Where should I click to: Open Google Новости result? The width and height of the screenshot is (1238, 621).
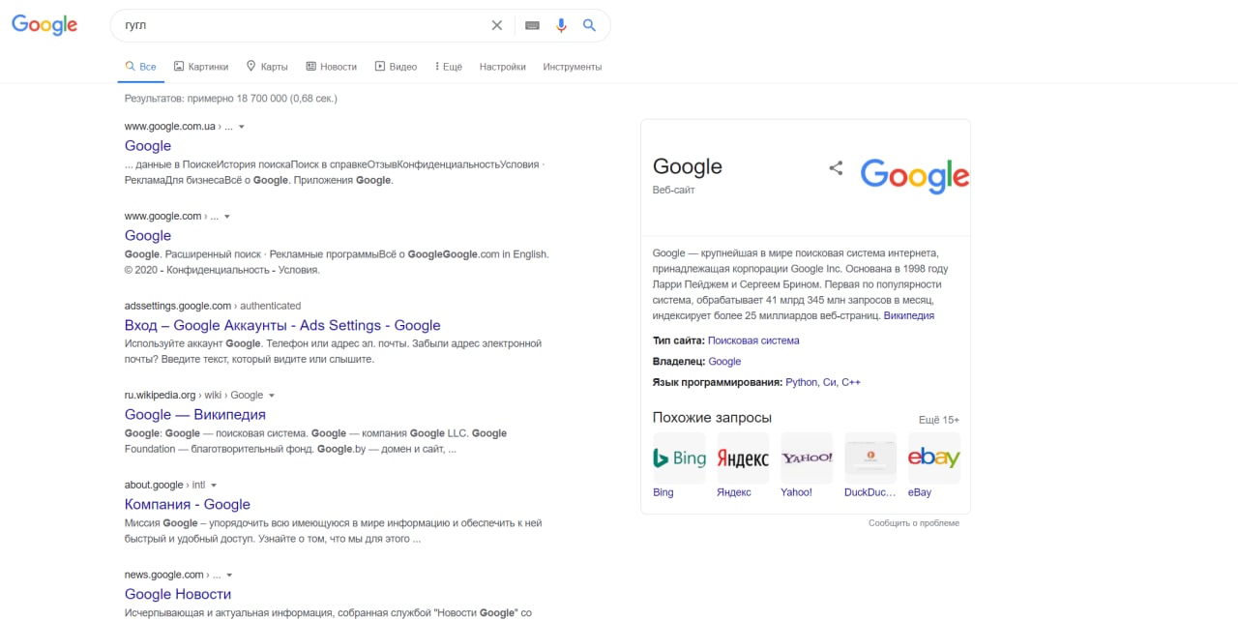coord(178,594)
